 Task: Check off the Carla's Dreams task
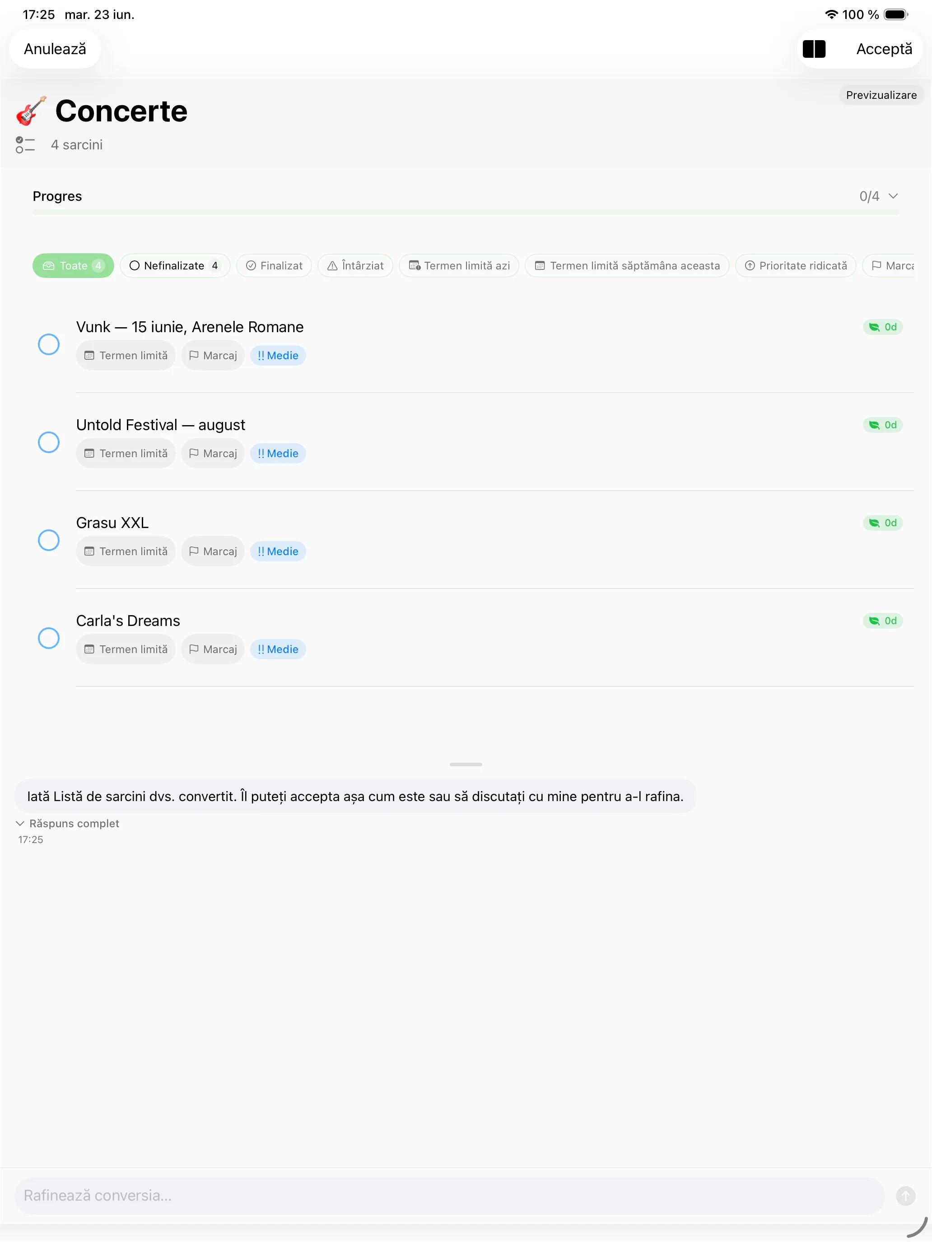pos(49,638)
